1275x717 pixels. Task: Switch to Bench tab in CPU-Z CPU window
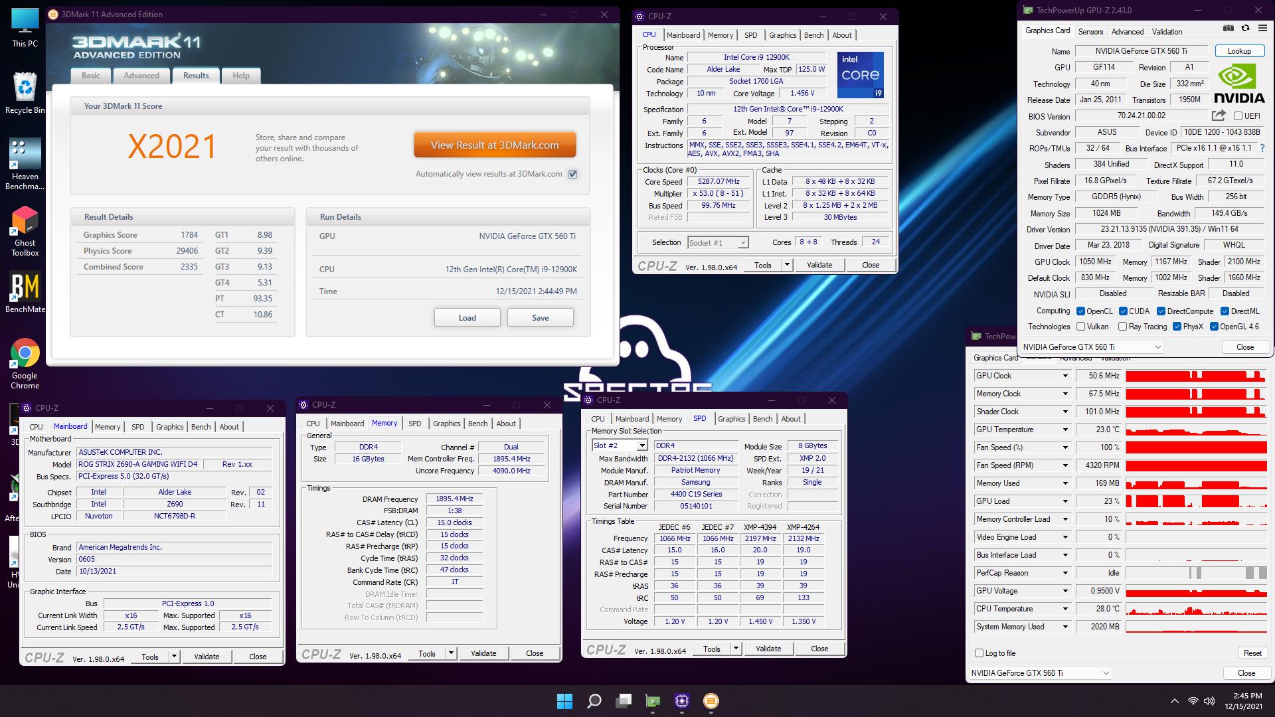coord(813,35)
